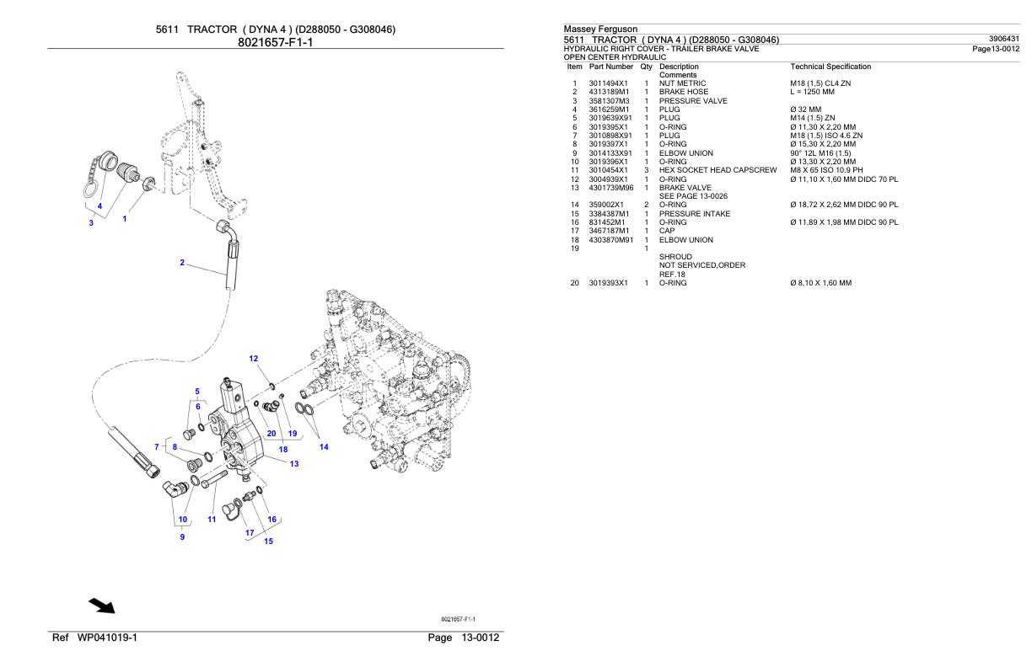This screenshot has height=667, width=1032.
Task: Click callout number 4 in the diagram
Action: point(99,205)
